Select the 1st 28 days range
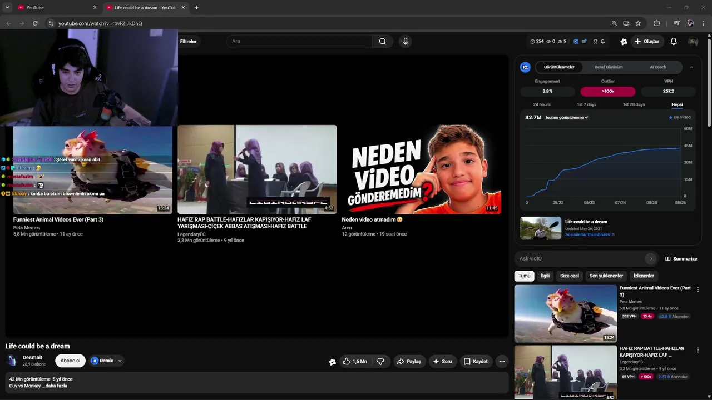 pos(634,104)
